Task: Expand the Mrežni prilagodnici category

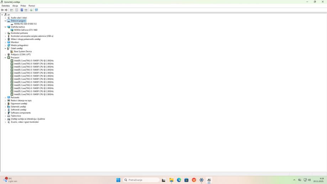Action: pyautogui.click(x=5, y=45)
